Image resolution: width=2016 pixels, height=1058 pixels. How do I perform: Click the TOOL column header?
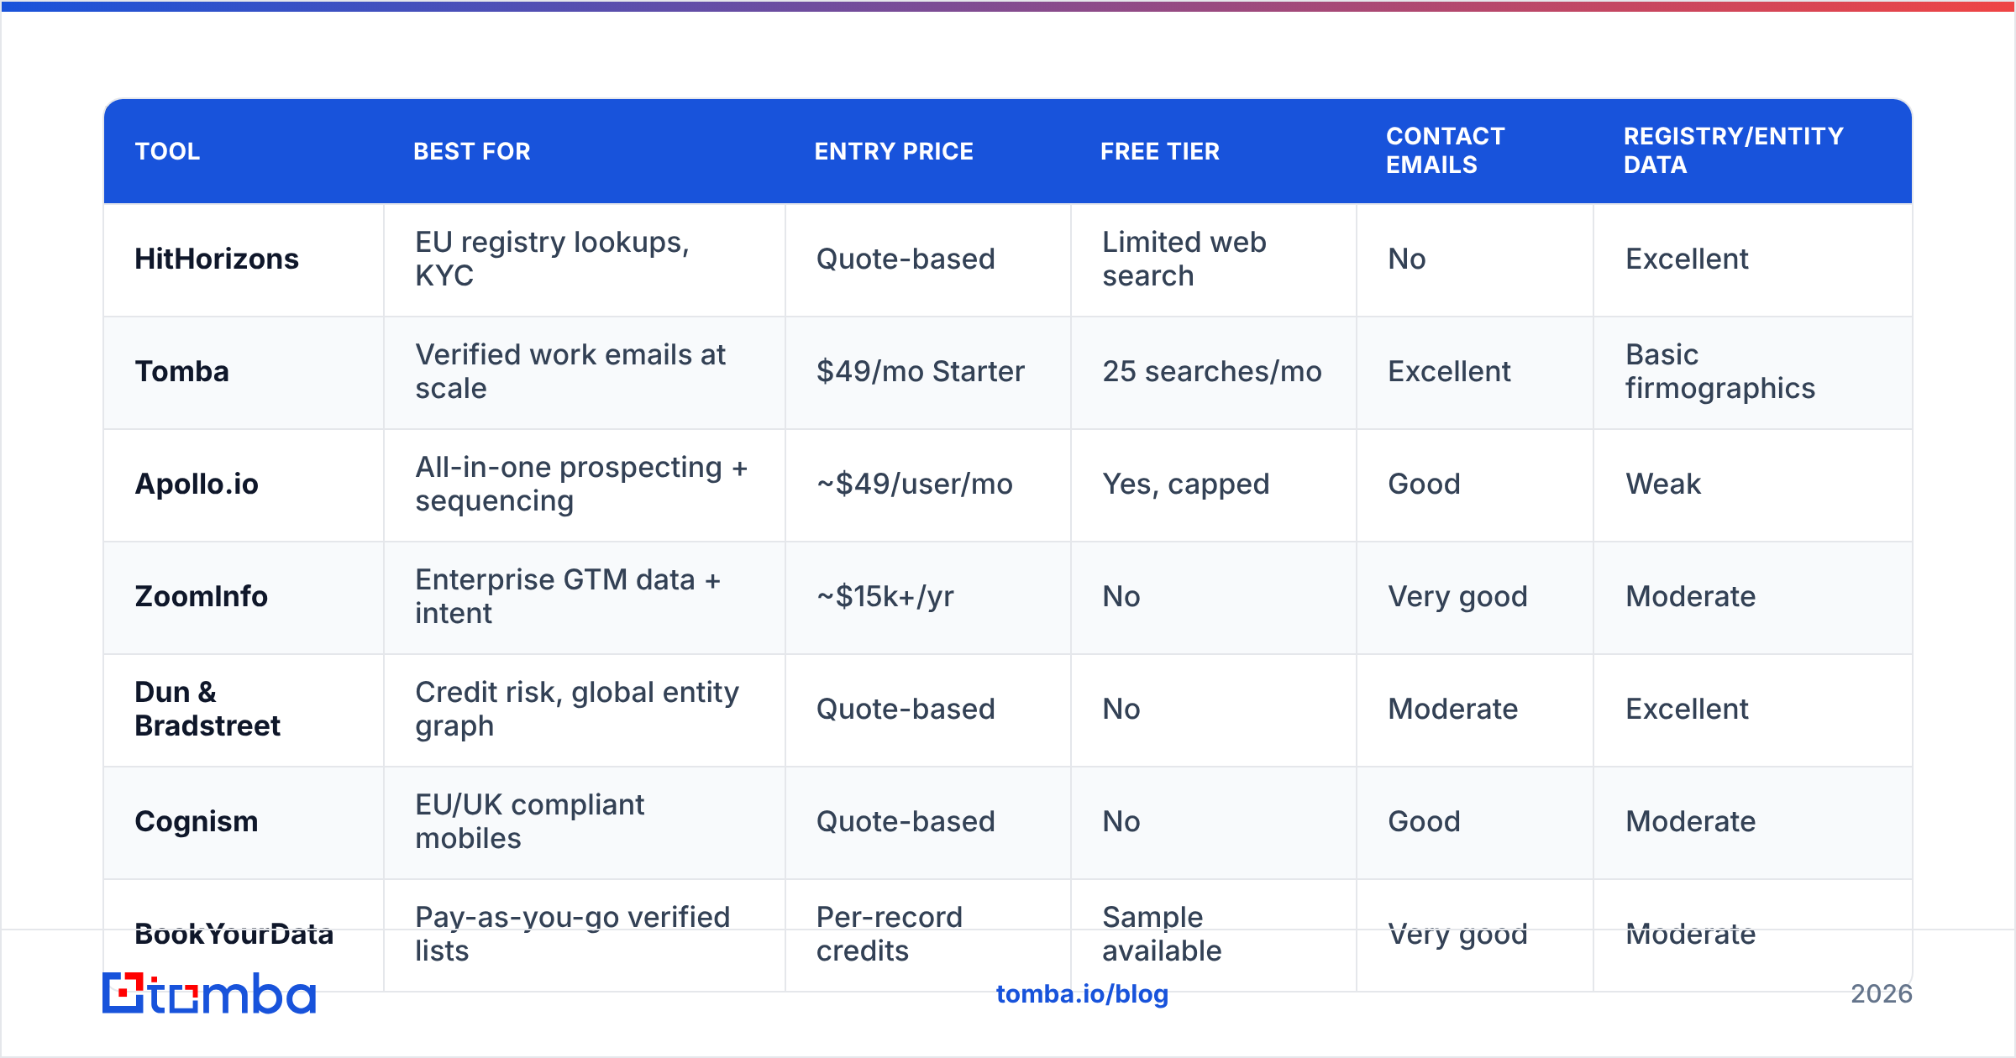[167, 151]
